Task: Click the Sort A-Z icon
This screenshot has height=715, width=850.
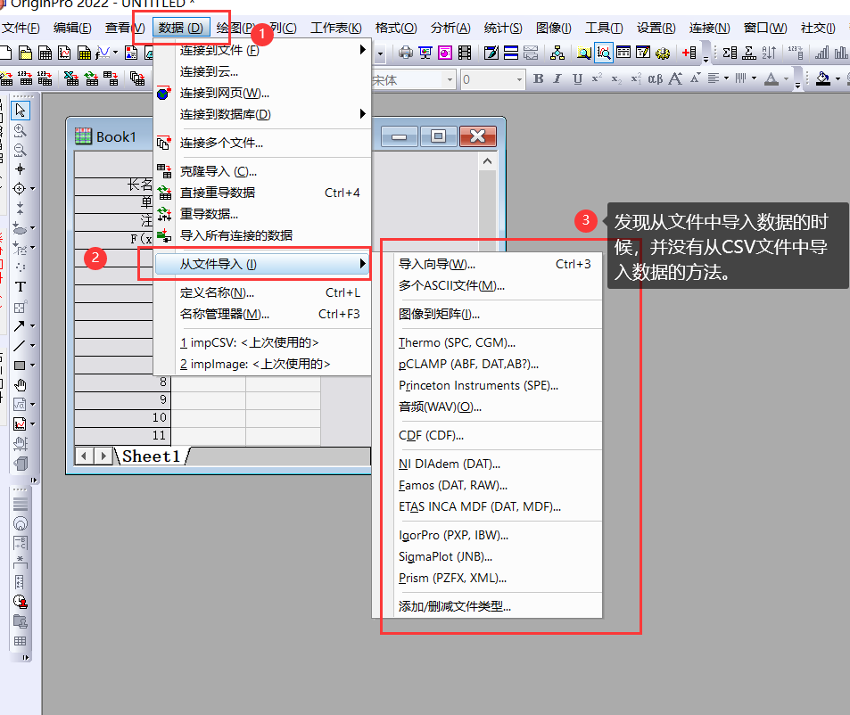Action: click(769, 53)
